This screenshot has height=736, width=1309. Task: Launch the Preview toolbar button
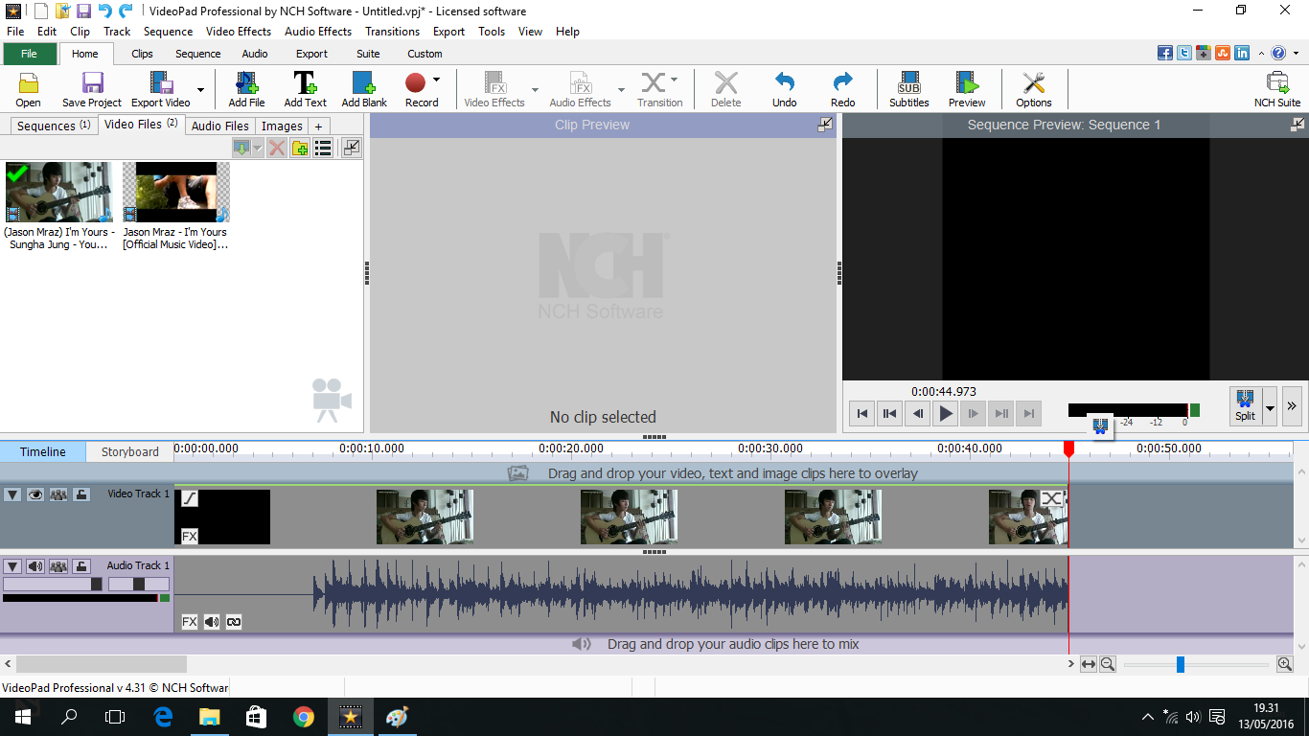(x=966, y=89)
